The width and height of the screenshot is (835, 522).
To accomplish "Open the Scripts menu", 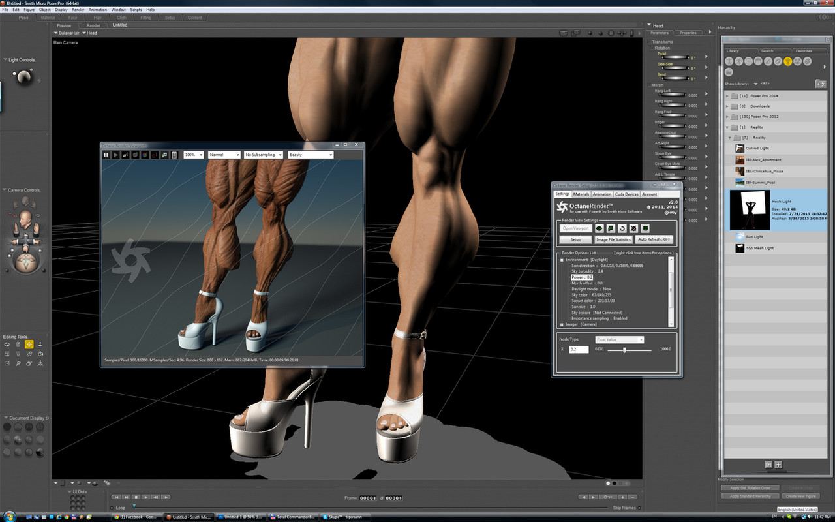I will click(136, 10).
